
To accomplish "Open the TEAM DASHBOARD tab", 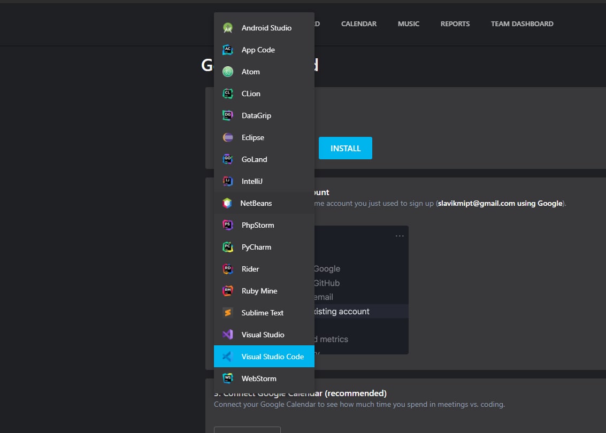I will 521,24.
